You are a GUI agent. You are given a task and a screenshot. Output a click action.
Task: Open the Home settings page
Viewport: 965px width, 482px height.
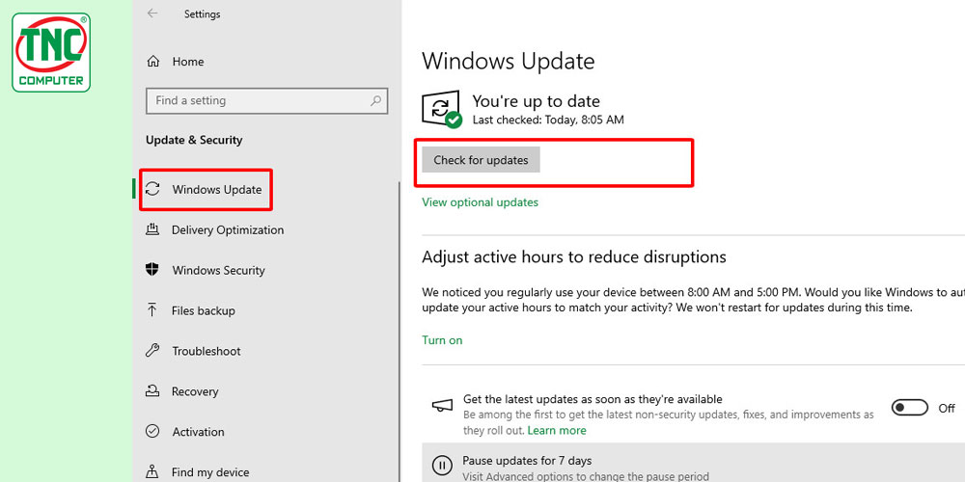(x=188, y=62)
